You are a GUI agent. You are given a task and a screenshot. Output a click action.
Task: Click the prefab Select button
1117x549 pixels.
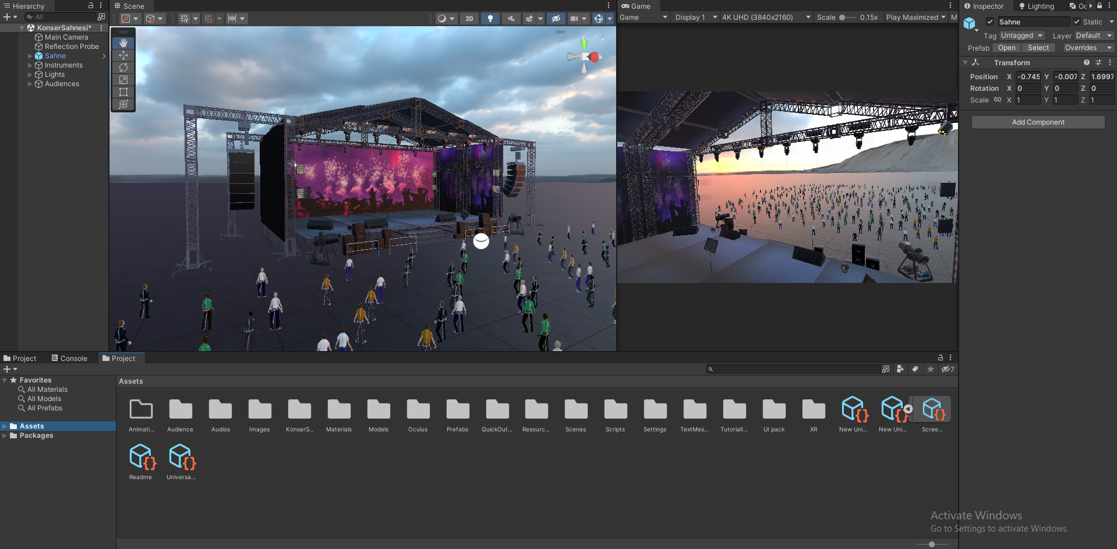pos(1038,48)
